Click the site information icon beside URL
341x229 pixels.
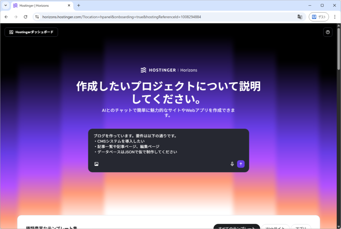pos(37,17)
